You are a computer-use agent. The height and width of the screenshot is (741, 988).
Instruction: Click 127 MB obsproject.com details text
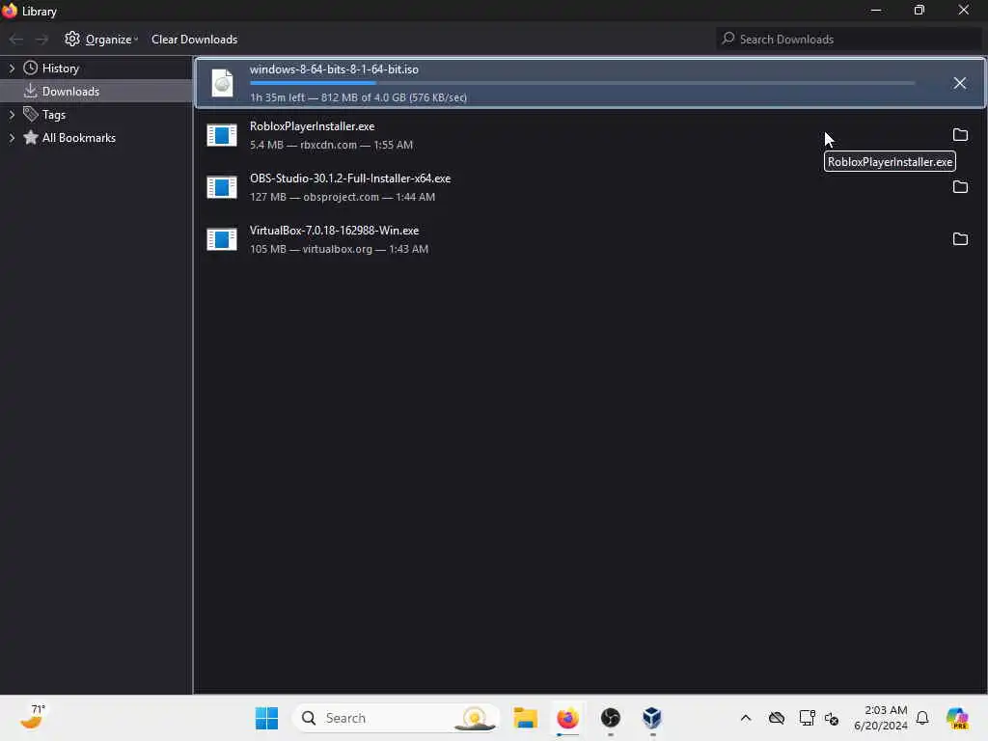click(343, 197)
